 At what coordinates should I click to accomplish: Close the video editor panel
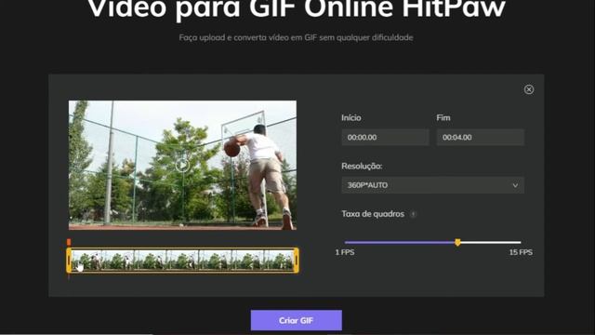[x=529, y=89]
